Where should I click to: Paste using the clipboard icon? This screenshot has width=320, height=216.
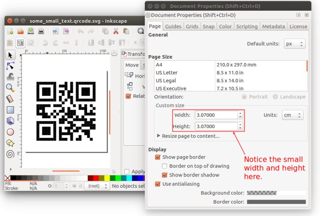126,31
